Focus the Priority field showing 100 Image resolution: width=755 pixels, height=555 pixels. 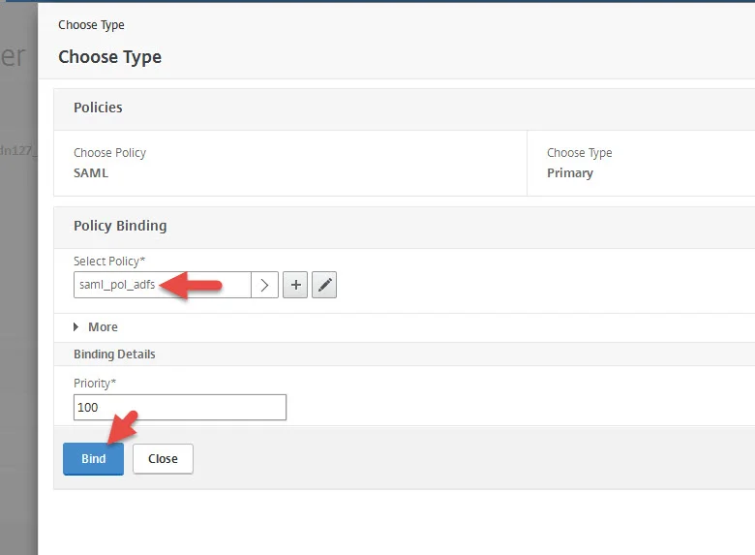coord(180,408)
